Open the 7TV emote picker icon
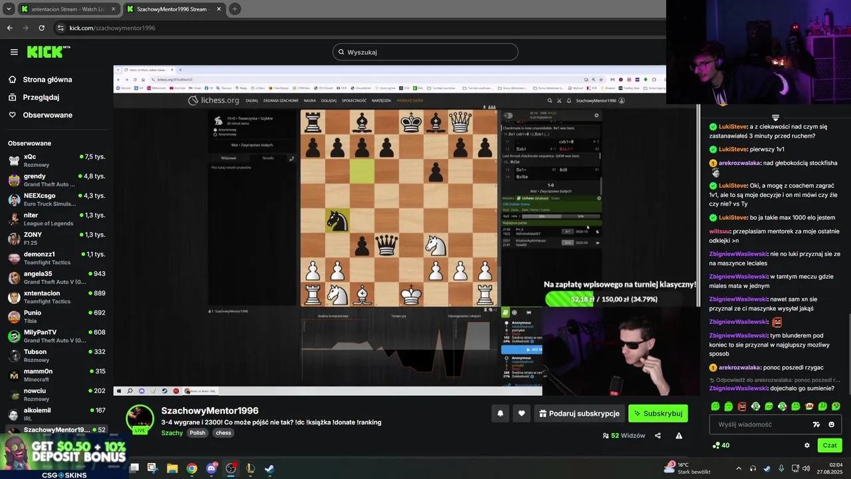 pos(816,424)
